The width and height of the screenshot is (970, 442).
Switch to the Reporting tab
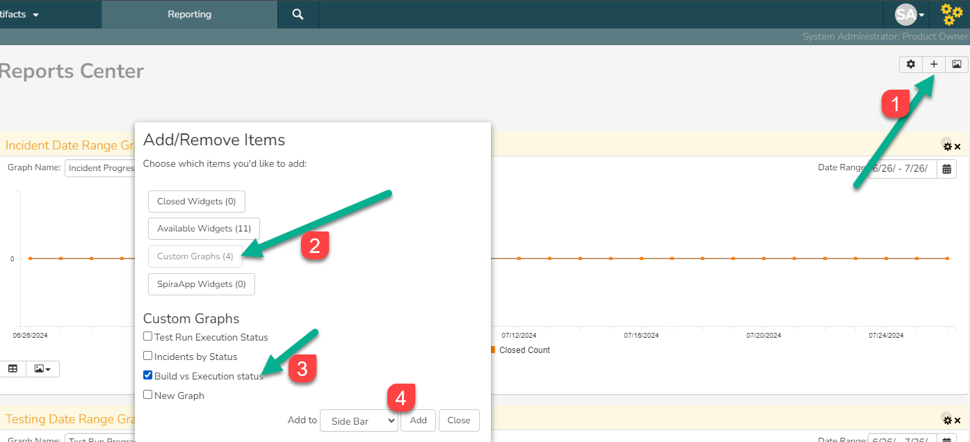click(x=189, y=14)
